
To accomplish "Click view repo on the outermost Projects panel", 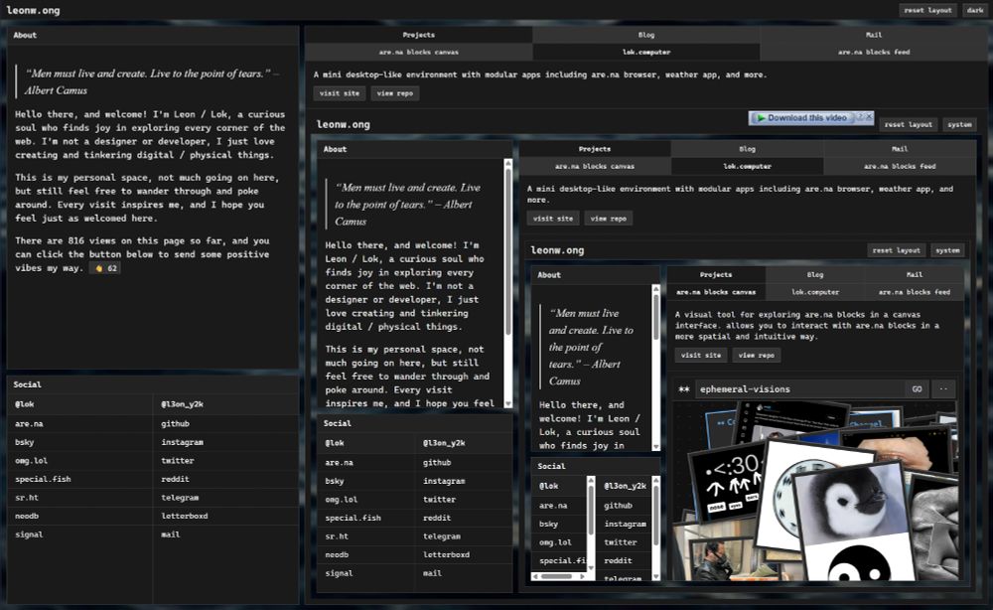I will point(395,93).
